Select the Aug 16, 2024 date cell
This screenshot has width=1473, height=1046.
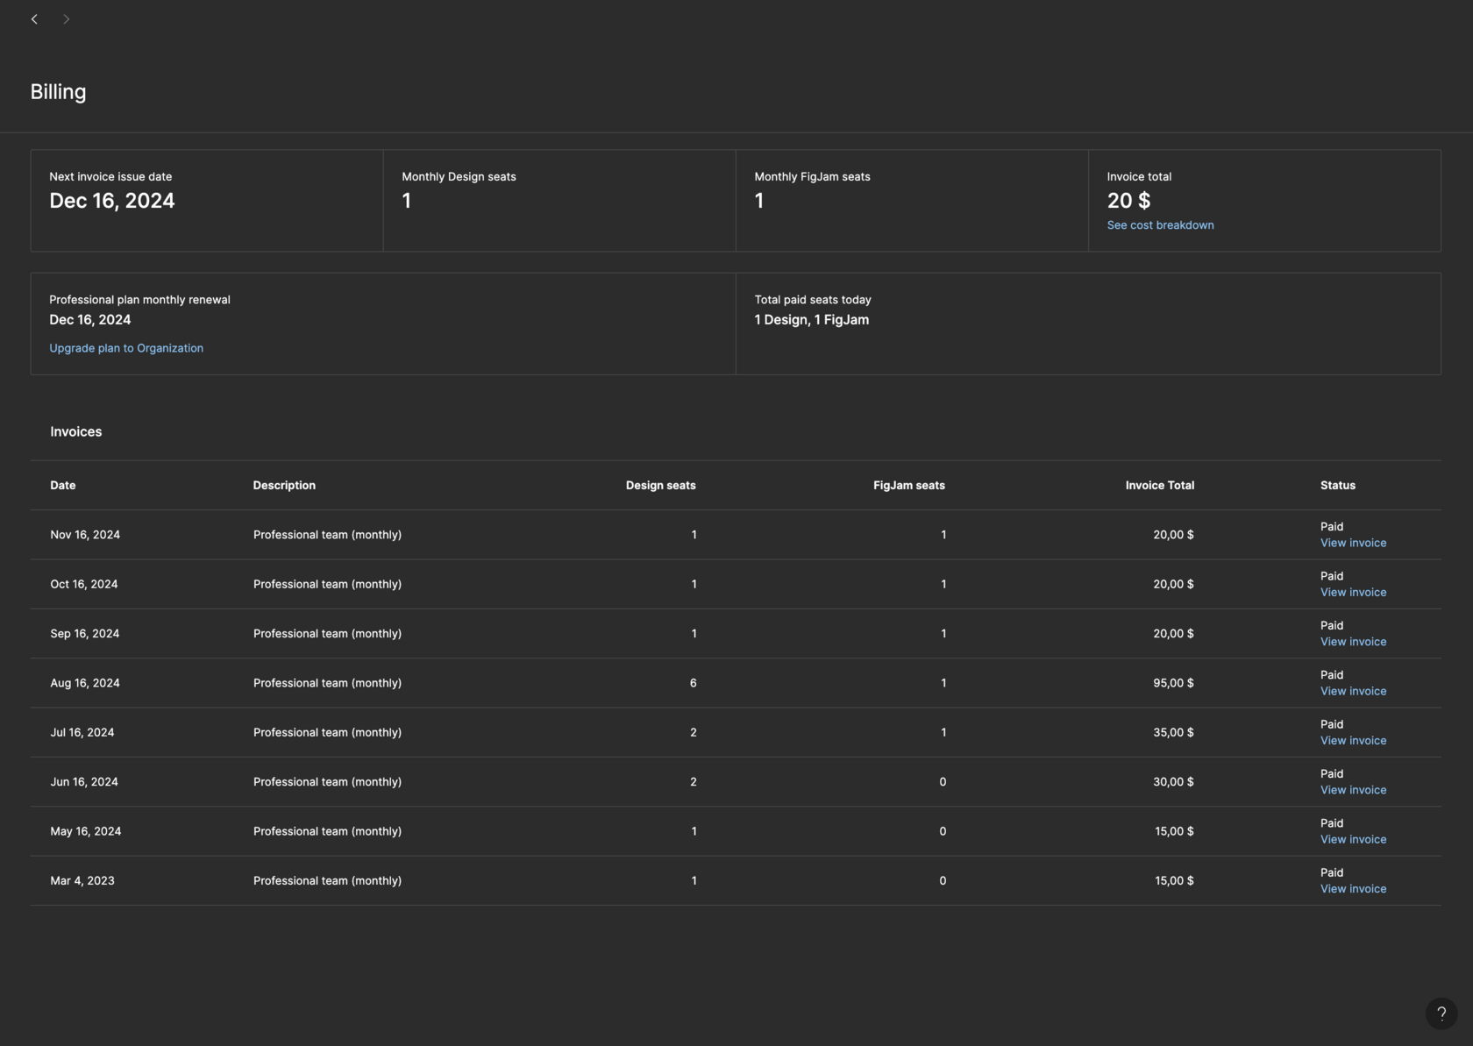pos(85,683)
